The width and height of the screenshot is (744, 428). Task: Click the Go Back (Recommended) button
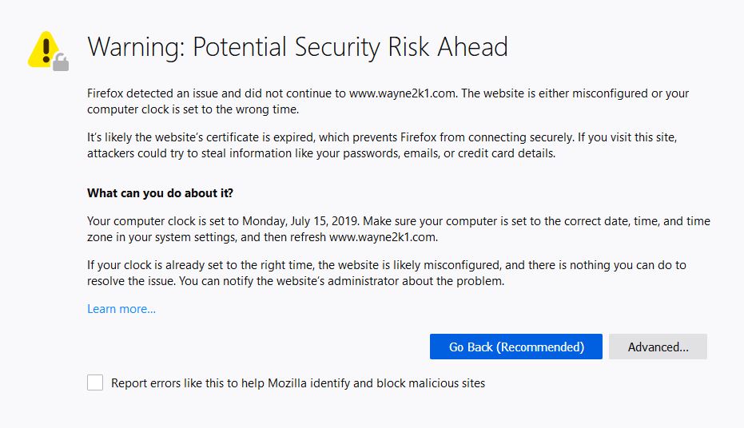click(515, 347)
